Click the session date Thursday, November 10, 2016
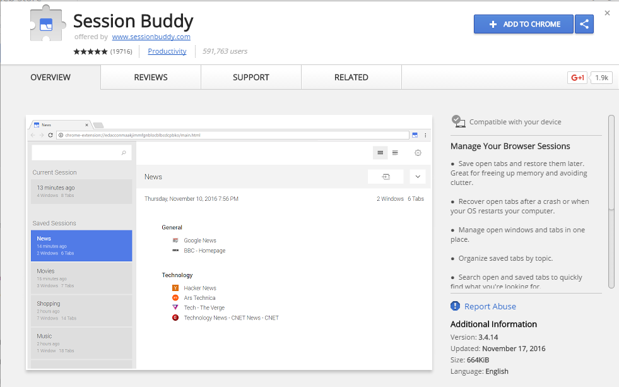Screen dimensions: 619x387 pos(191,199)
